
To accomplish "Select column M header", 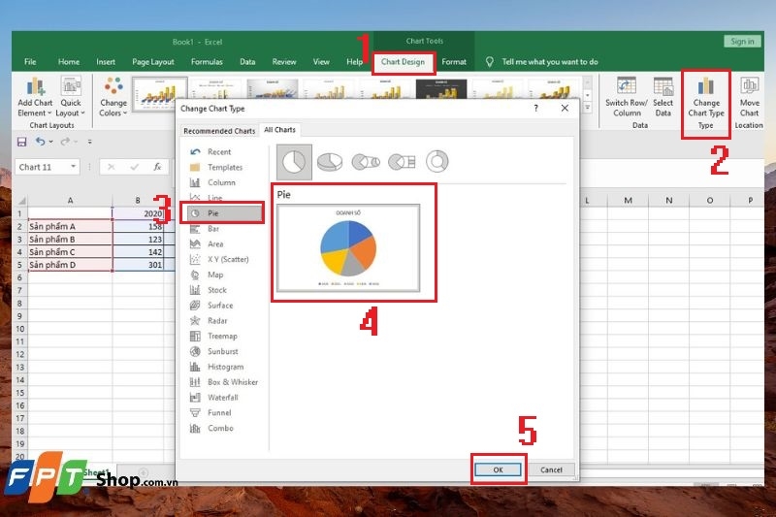I will tap(628, 201).
